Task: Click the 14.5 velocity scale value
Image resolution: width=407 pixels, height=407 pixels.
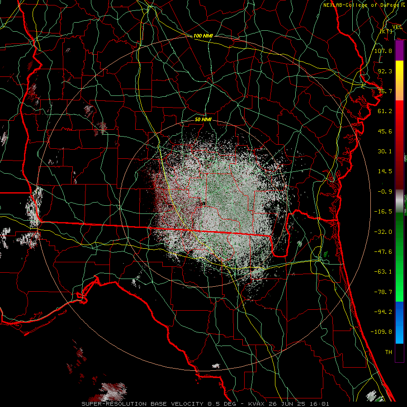Action: coord(385,171)
